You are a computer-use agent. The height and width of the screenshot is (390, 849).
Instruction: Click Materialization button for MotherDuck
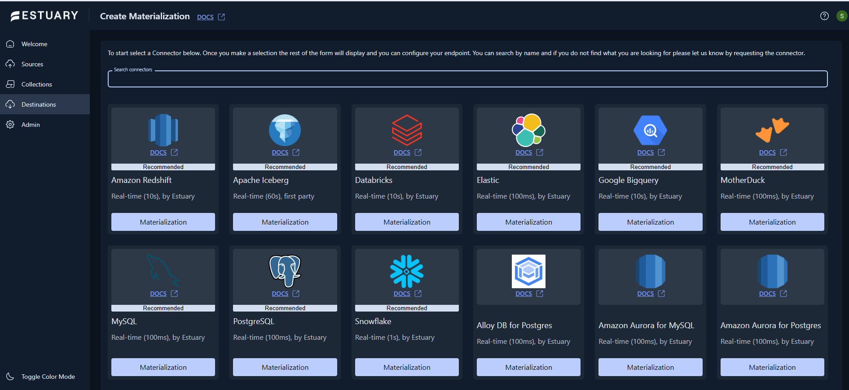772,222
